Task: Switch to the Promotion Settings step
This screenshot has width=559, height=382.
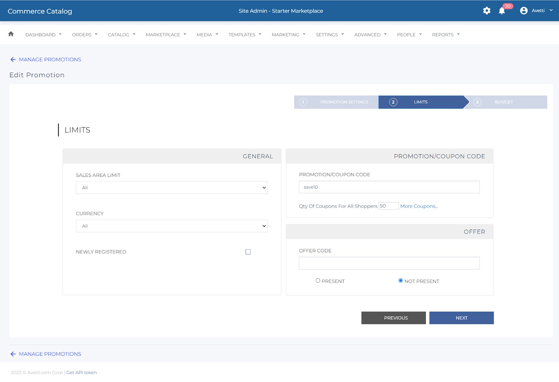Action: (x=336, y=102)
